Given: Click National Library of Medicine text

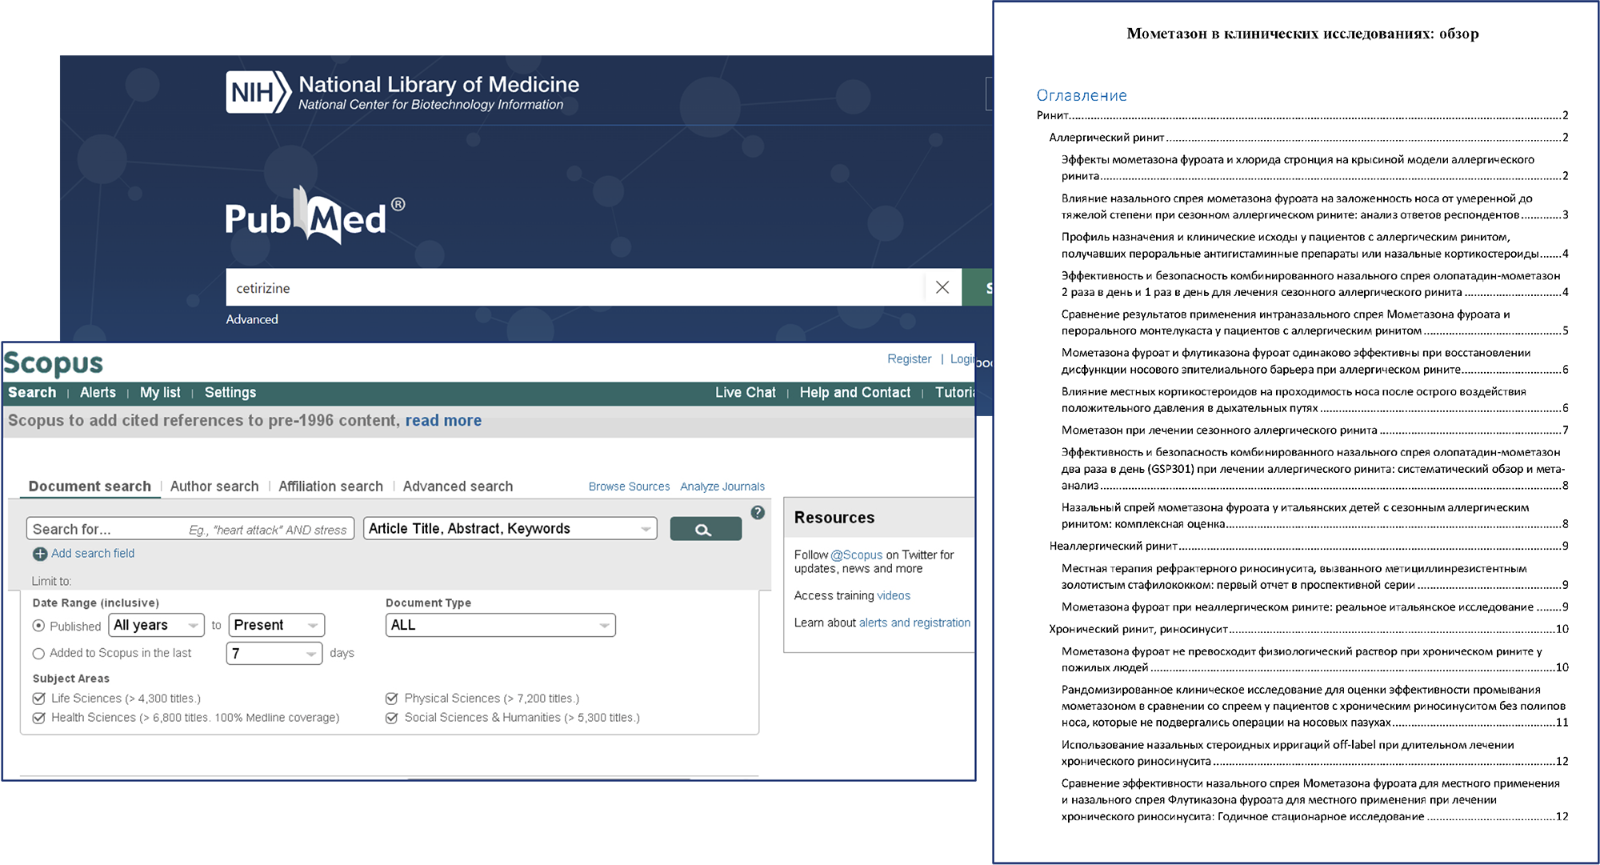Looking at the screenshot, I should (x=438, y=84).
